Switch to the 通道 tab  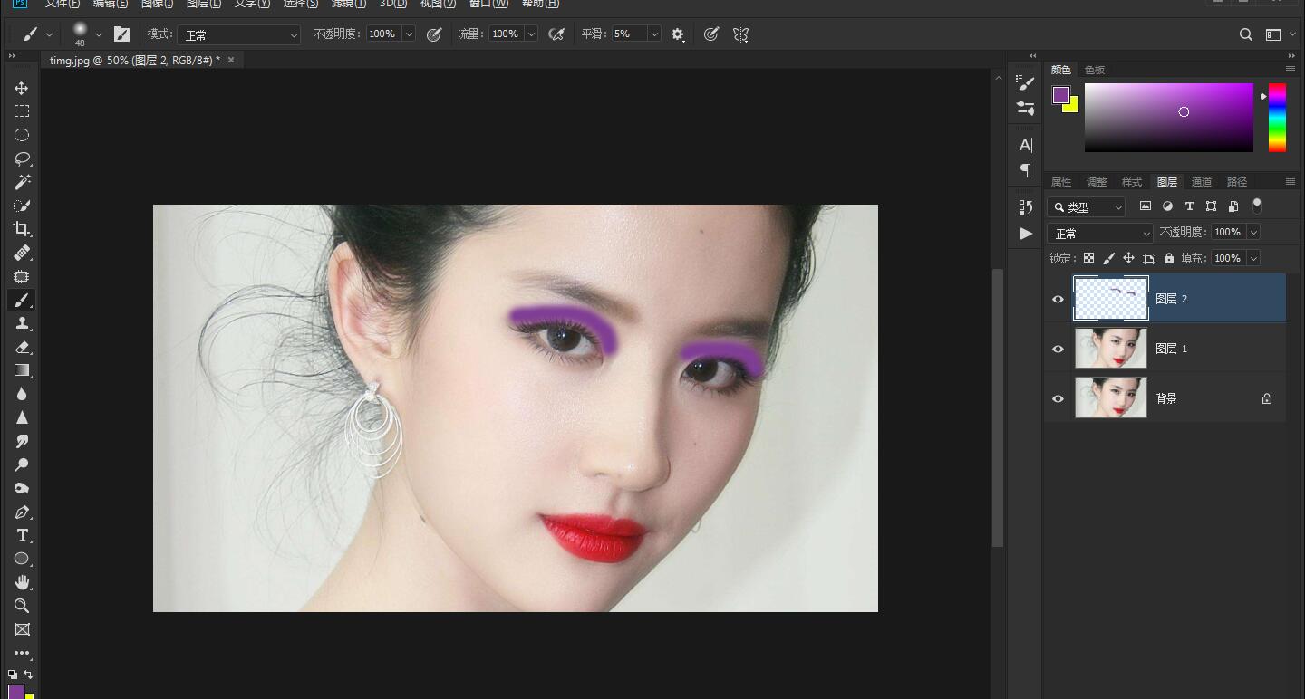[1202, 181]
